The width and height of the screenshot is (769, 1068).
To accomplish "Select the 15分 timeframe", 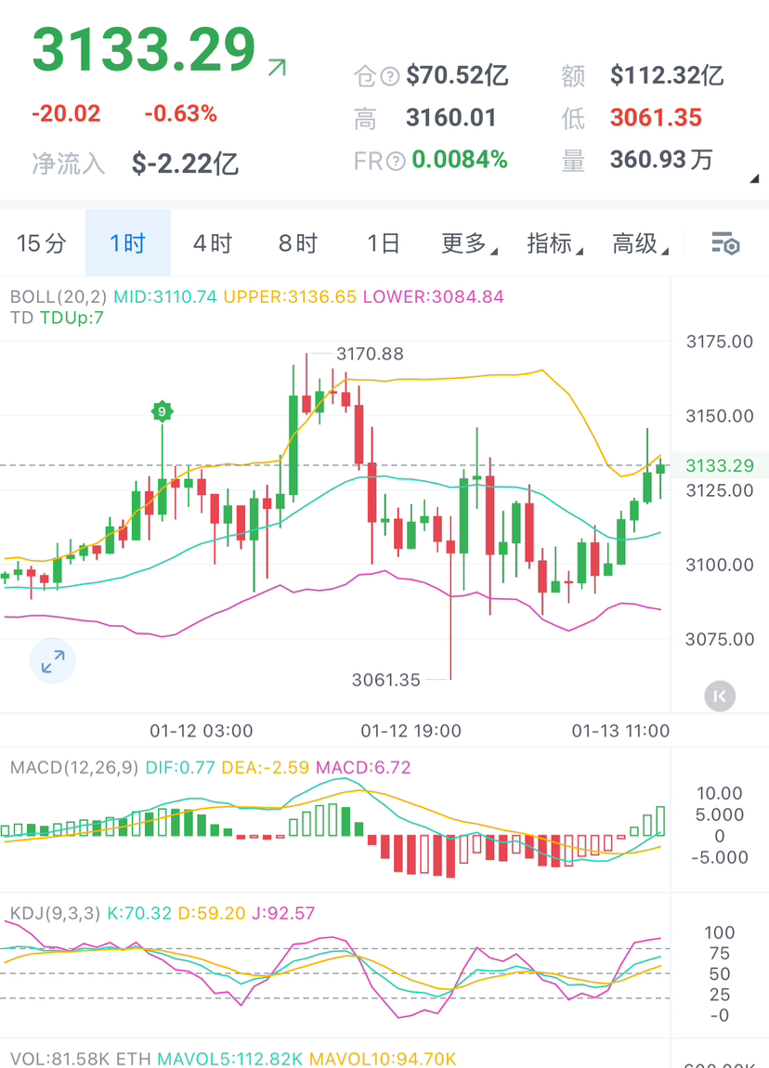I will point(42,244).
